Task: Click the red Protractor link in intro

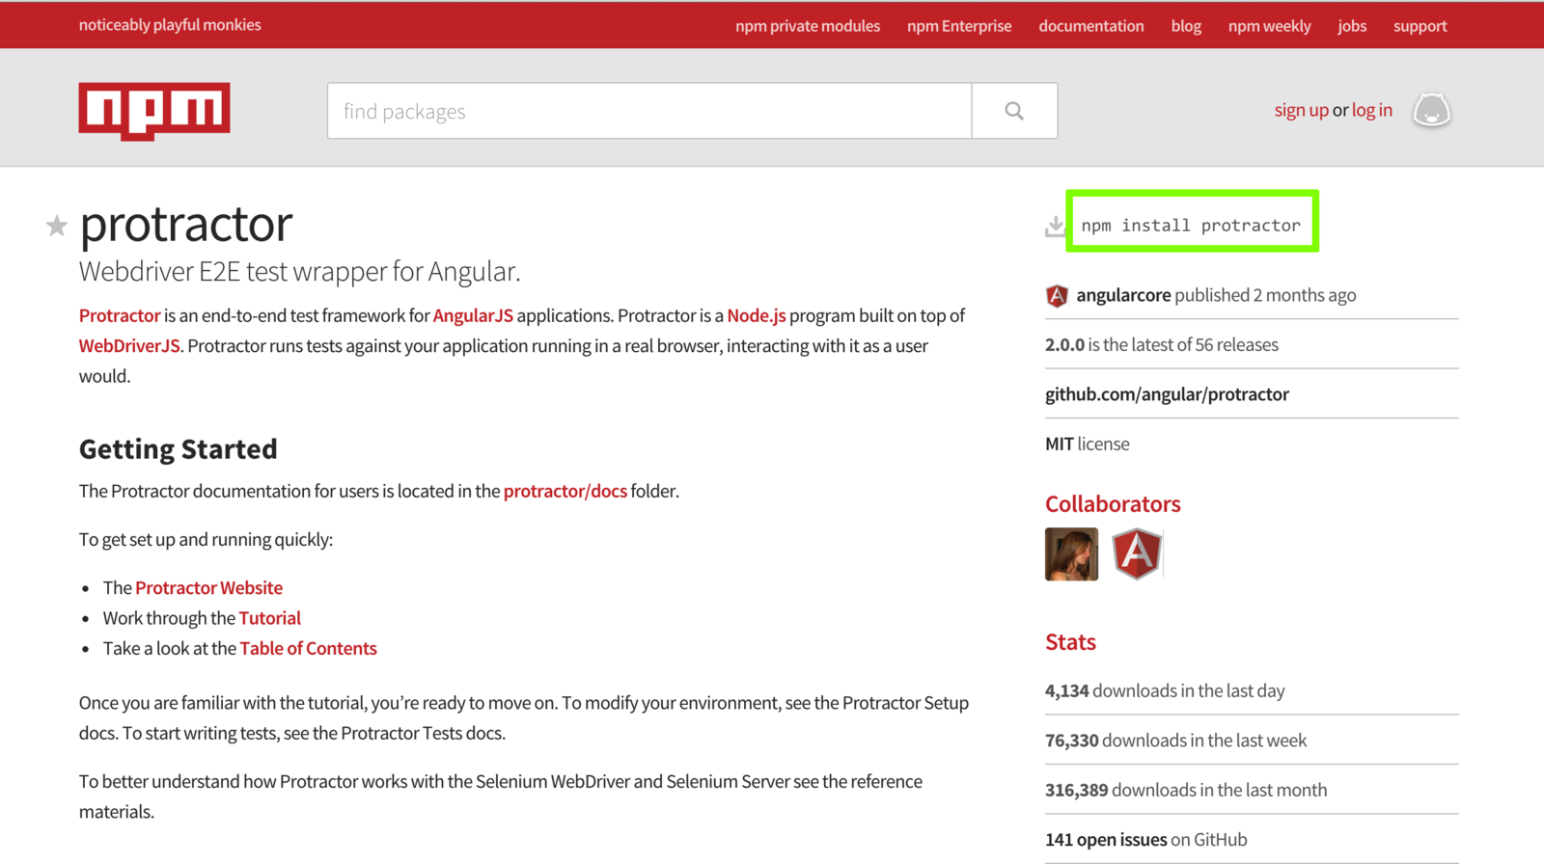Action: [120, 315]
